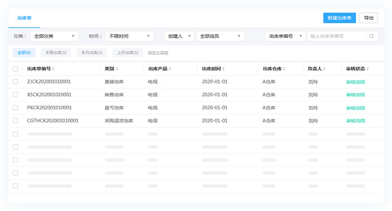Open the 全部分类 category dropdown
The image size is (392, 211).
click(x=54, y=36)
